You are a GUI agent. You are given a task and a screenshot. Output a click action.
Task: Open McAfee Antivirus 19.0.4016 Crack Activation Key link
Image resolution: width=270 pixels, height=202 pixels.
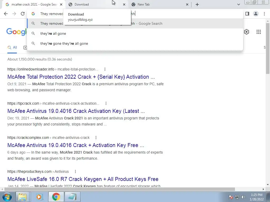[x=76, y=111]
